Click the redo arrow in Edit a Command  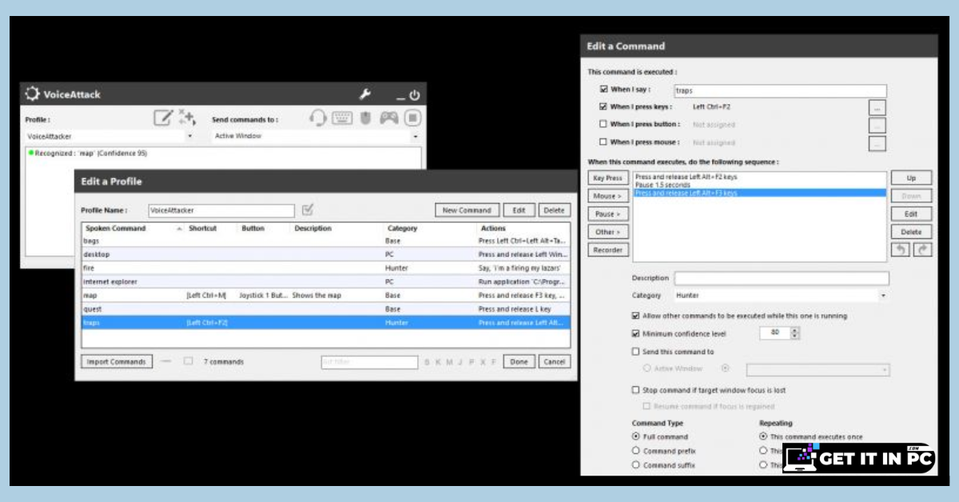923,249
